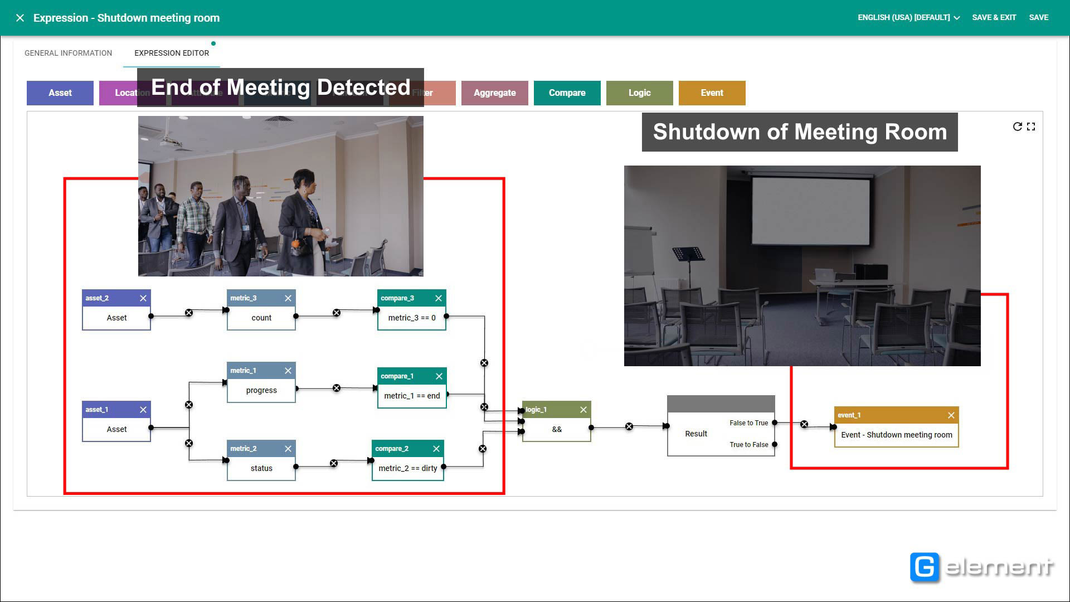This screenshot has width=1070, height=602.
Task: Remove the metric_2 node
Action: pyautogui.click(x=288, y=449)
